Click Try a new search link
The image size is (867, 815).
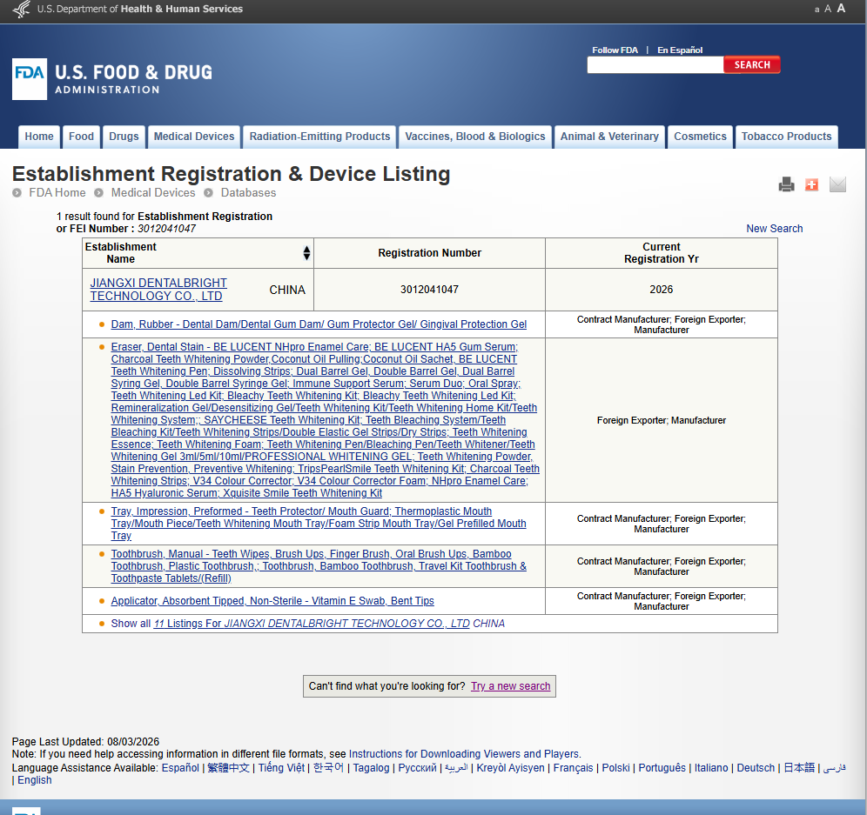point(510,686)
